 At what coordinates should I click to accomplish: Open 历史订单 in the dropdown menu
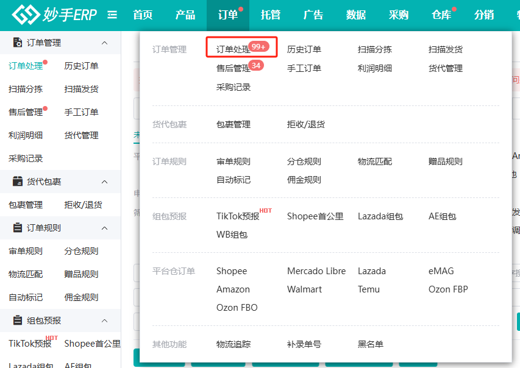304,49
